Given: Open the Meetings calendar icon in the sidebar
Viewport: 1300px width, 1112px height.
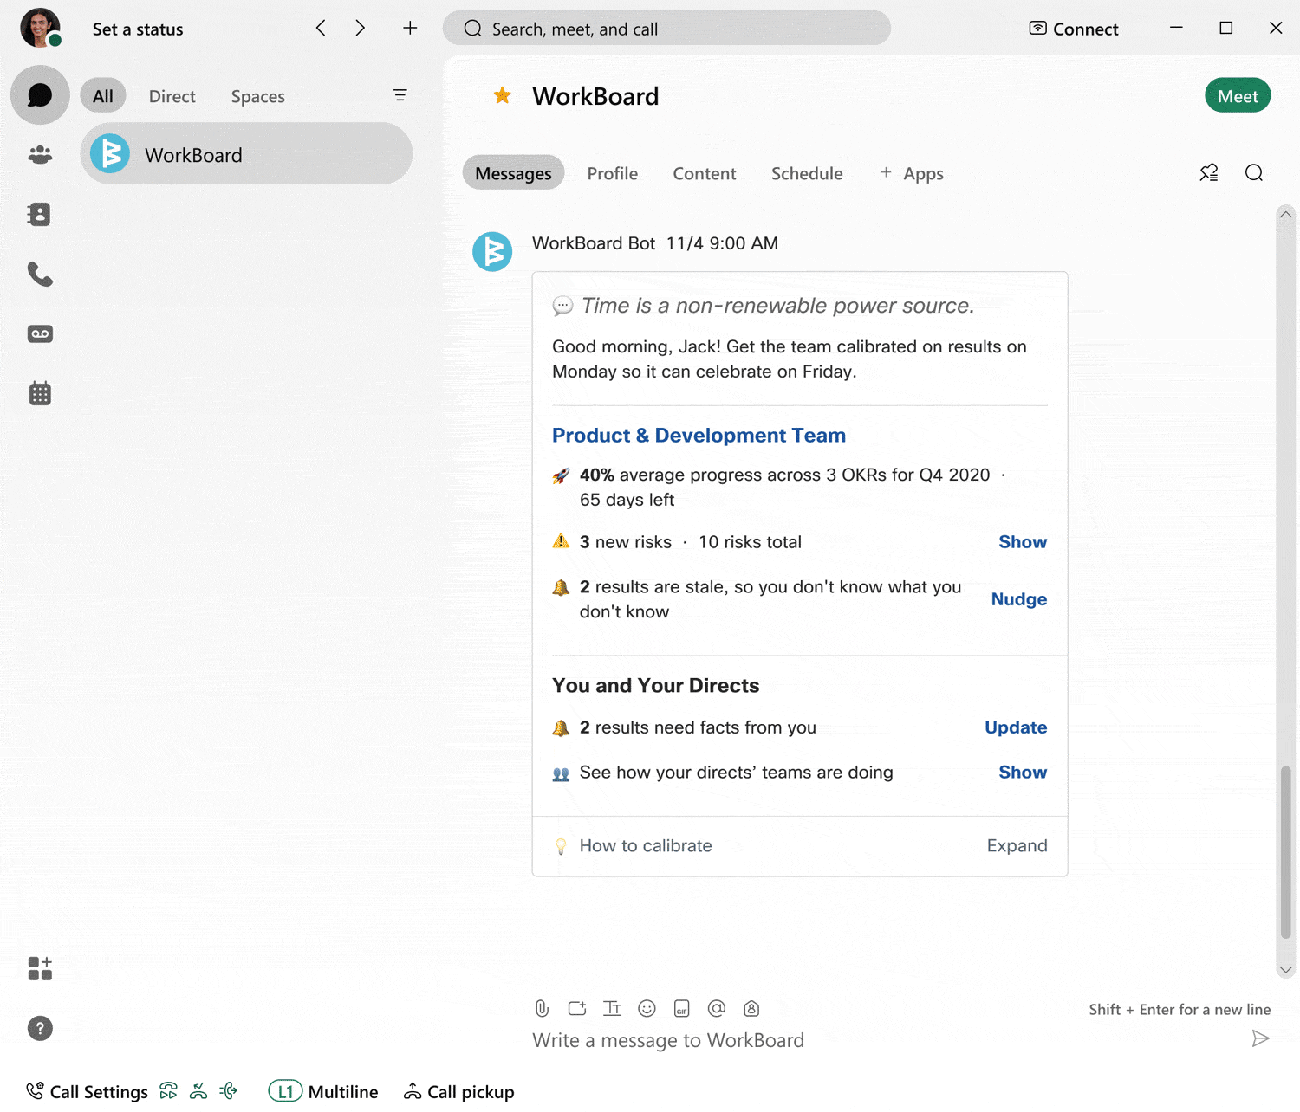Looking at the screenshot, I should tap(40, 393).
